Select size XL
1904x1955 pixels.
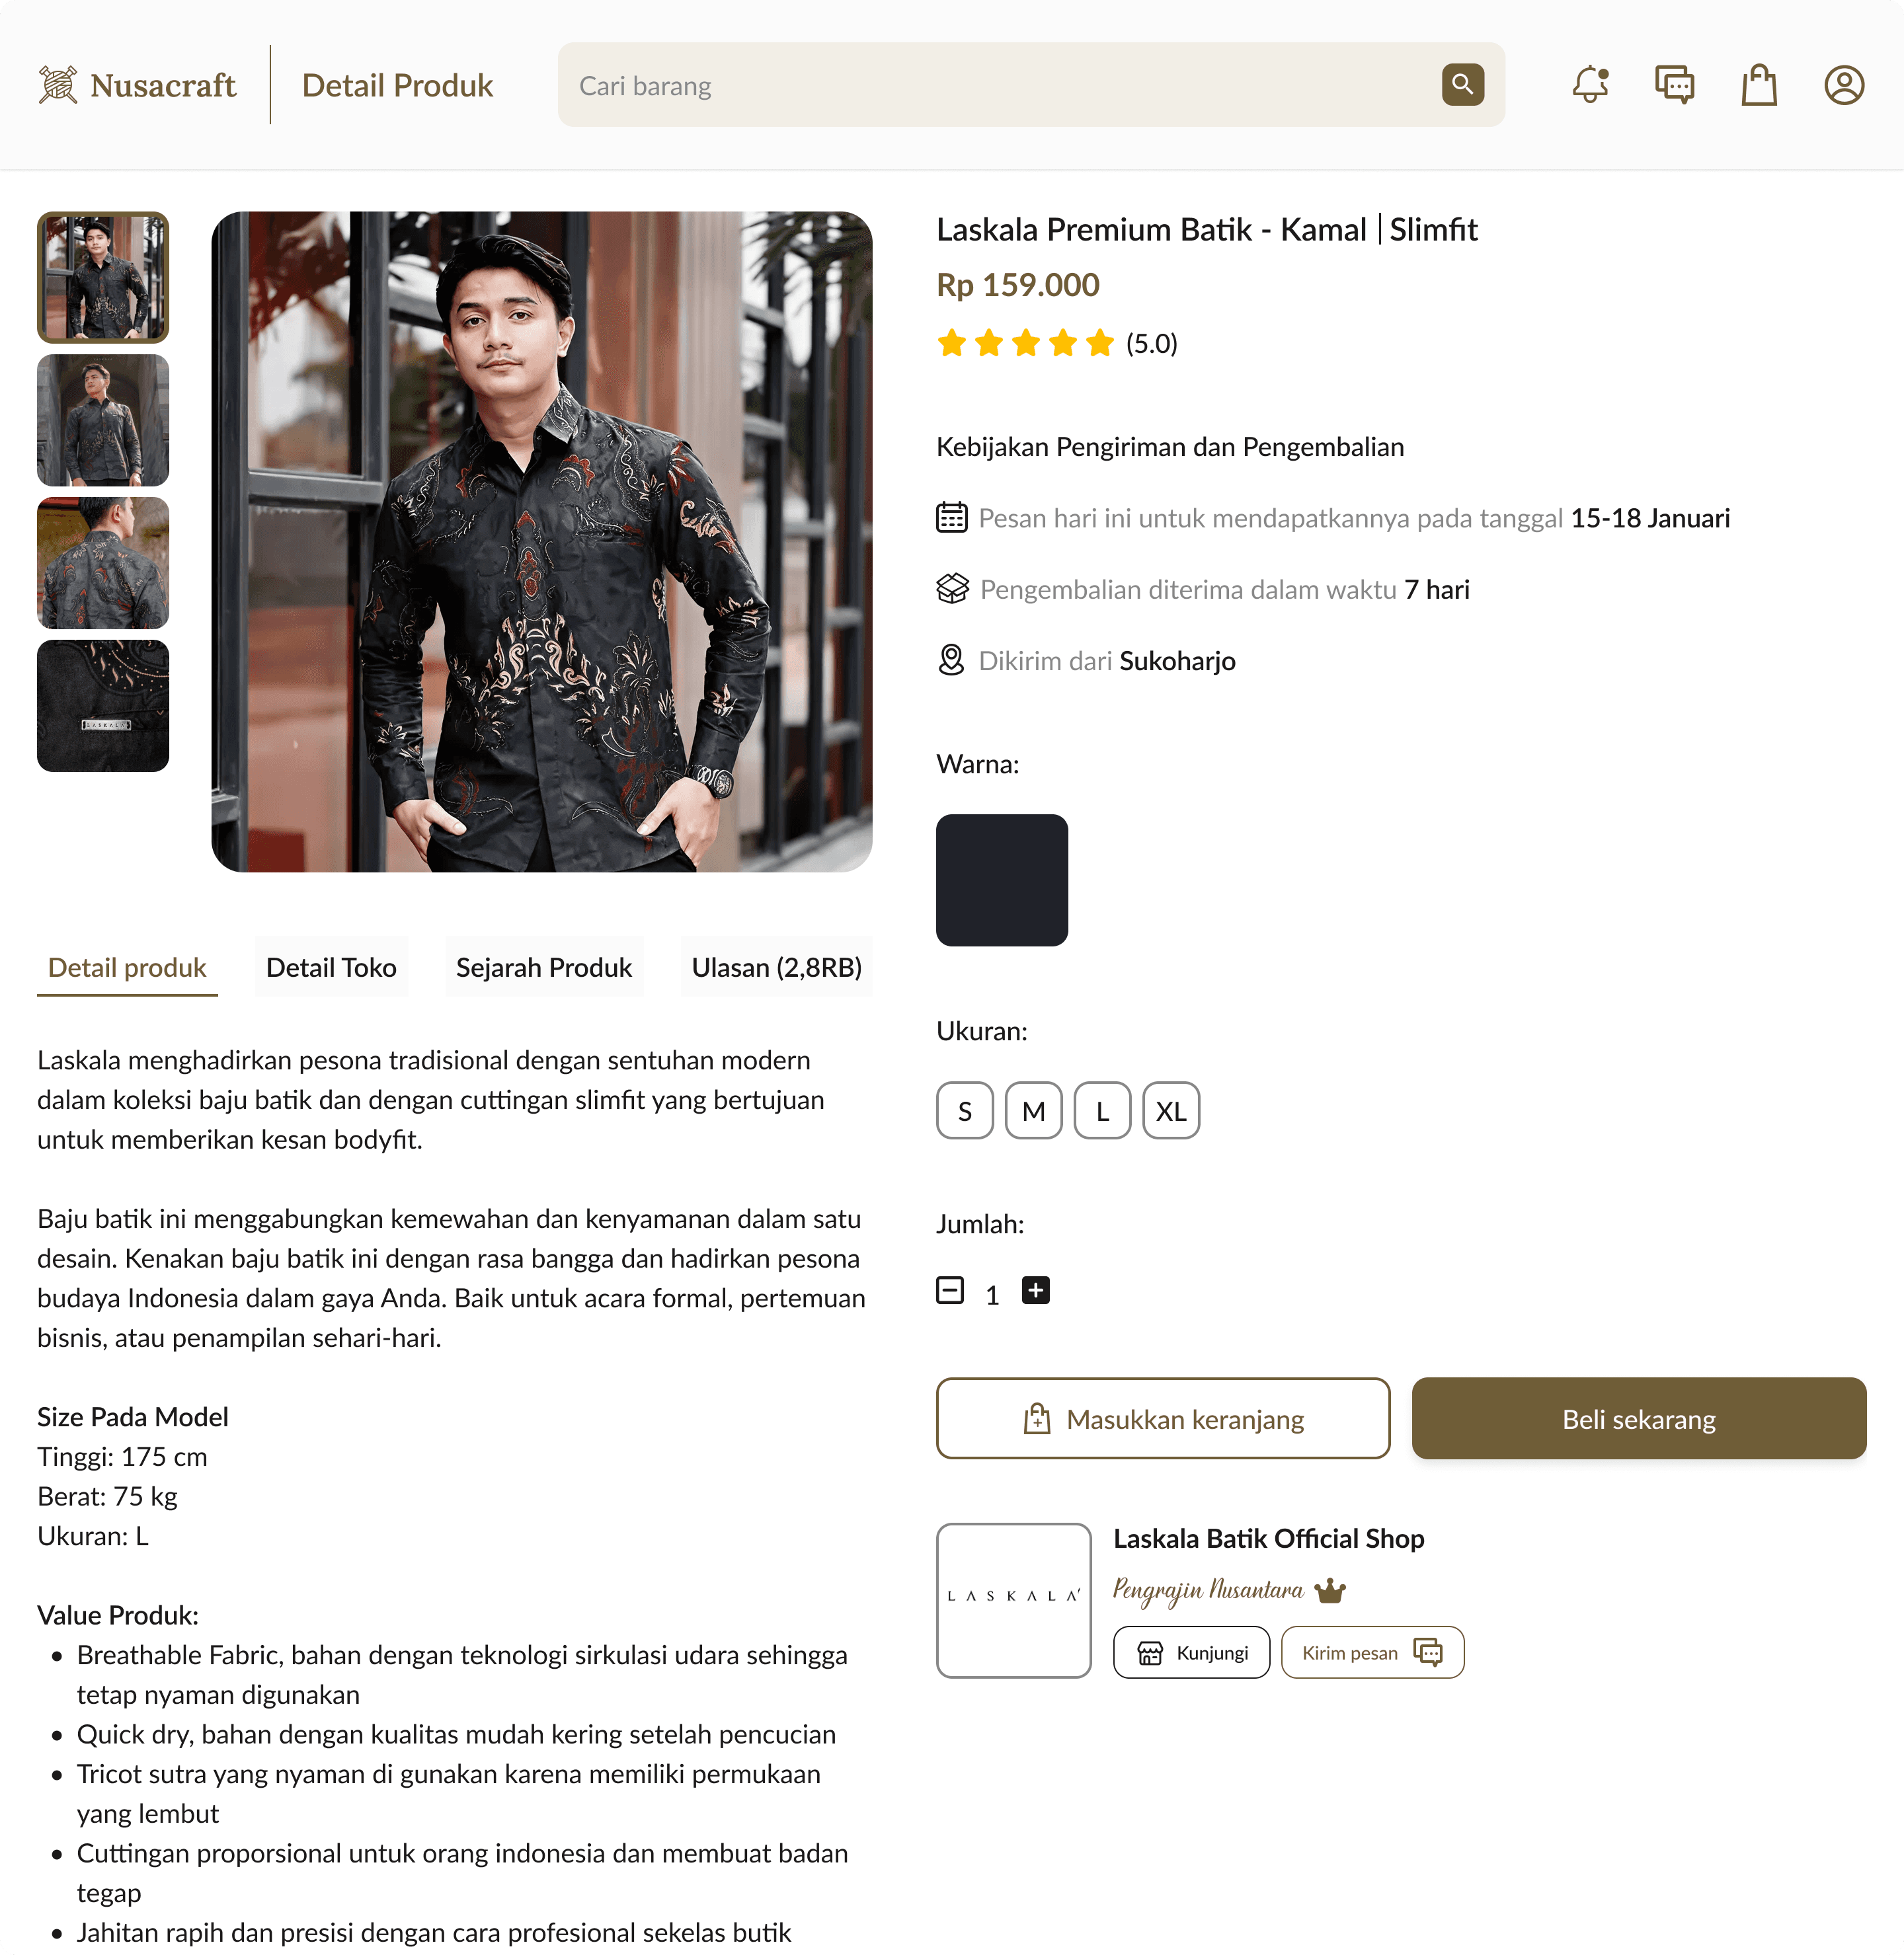pos(1171,1110)
